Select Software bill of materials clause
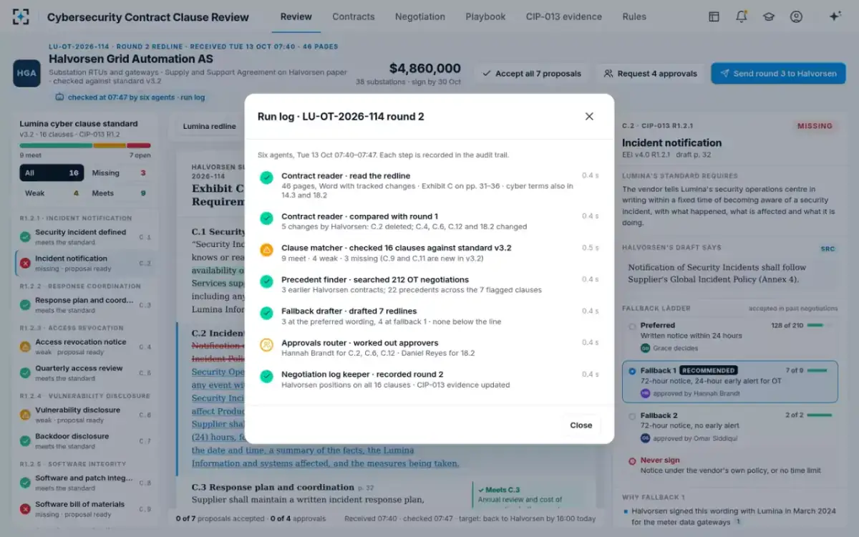This screenshot has width=859, height=537. pyautogui.click(x=85, y=508)
